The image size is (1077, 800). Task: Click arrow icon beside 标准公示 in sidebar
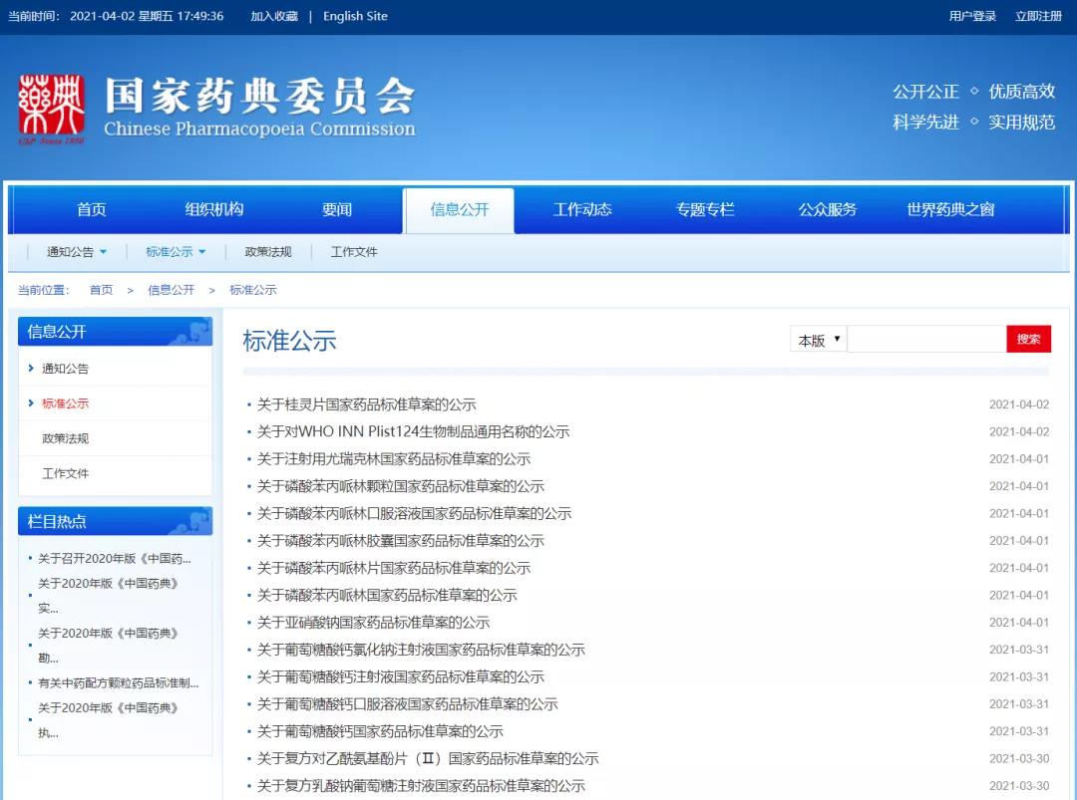click(31, 403)
